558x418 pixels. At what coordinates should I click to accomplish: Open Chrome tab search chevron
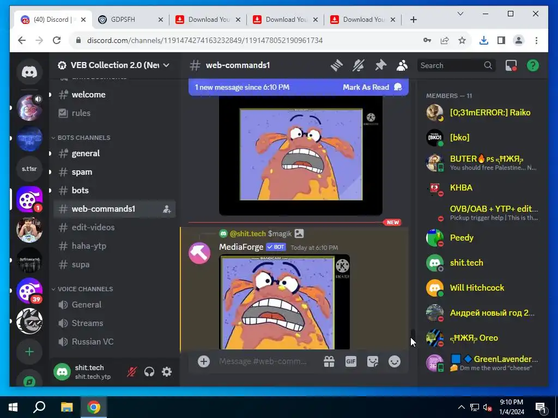click(x=460, y=14)
